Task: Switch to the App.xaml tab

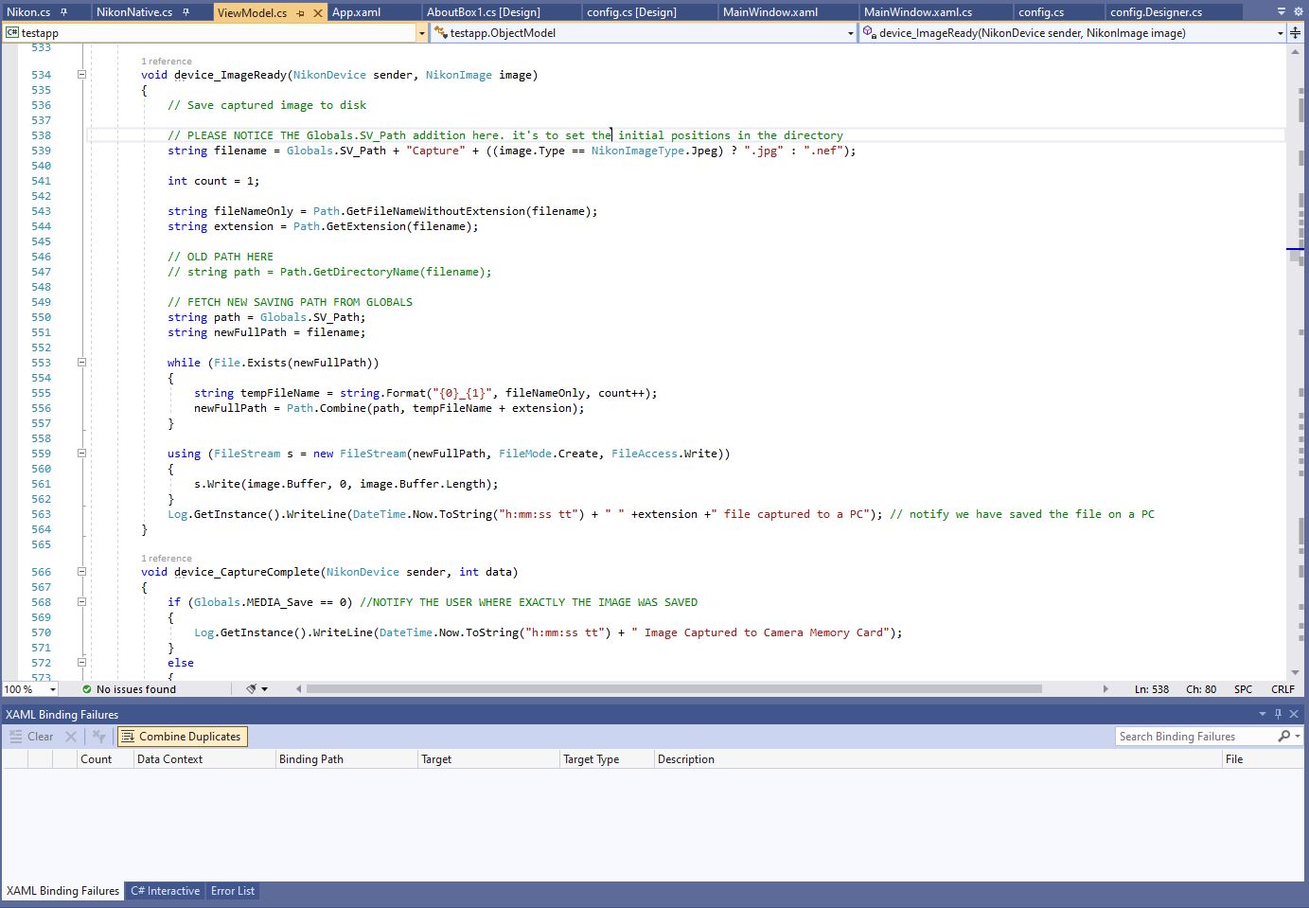Action: pos(356,12)
